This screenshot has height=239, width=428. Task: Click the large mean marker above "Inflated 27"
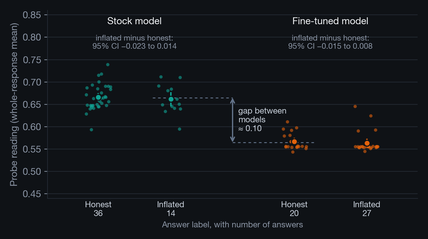pos(367,143)
